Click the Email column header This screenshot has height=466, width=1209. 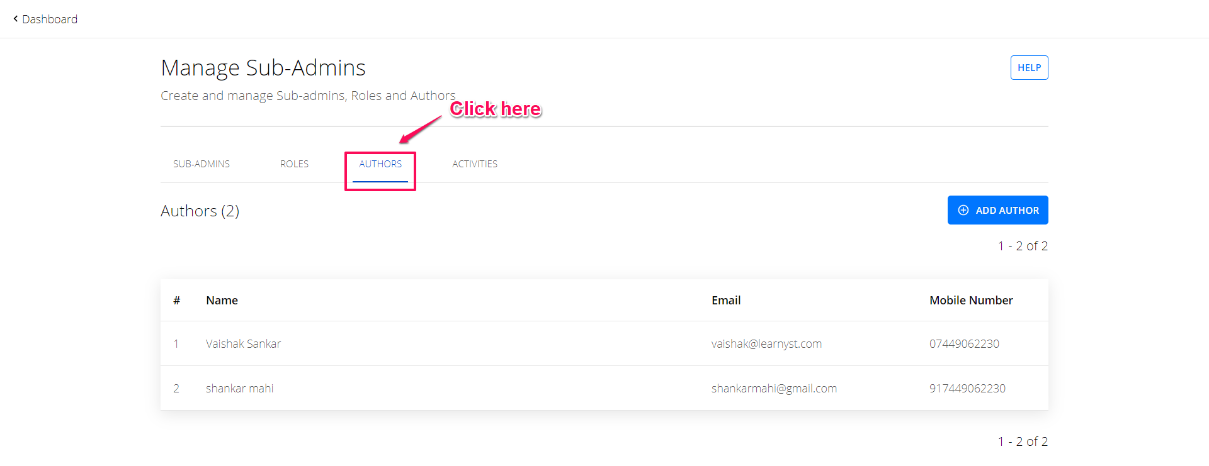[726, 301]
